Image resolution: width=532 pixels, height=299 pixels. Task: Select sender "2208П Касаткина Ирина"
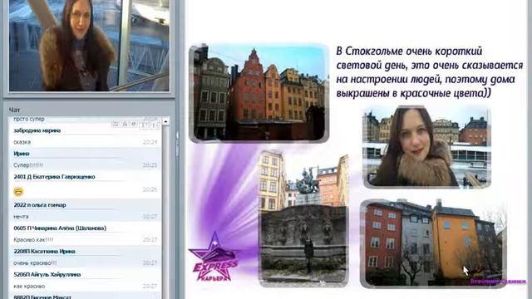coord(44,251)
